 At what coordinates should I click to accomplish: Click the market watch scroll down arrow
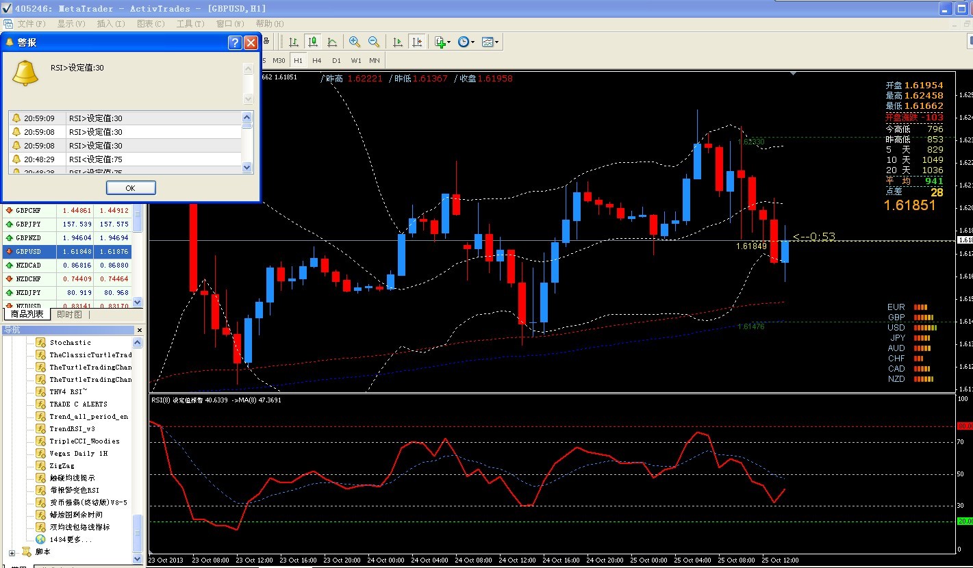pyautogui.click(x=138, y=302)
